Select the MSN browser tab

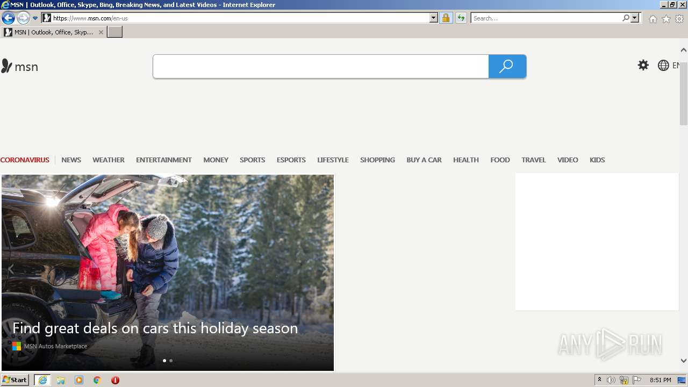coord(54,32)
